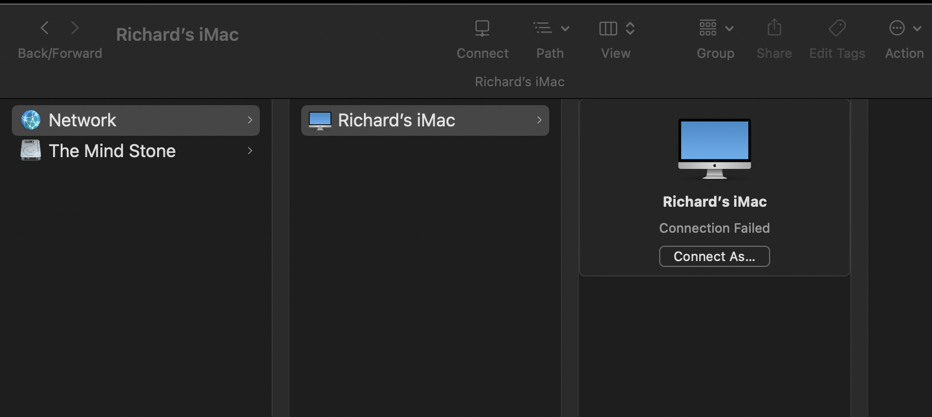The image size is (932, 417).
Task: Click the Connection Failed status text
Action: tap(715, 228)
